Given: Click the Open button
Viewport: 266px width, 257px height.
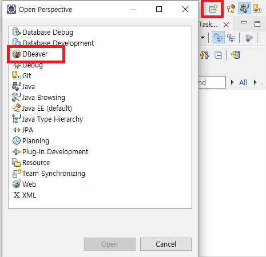Looking at the screenshot, I should [110, 244].
